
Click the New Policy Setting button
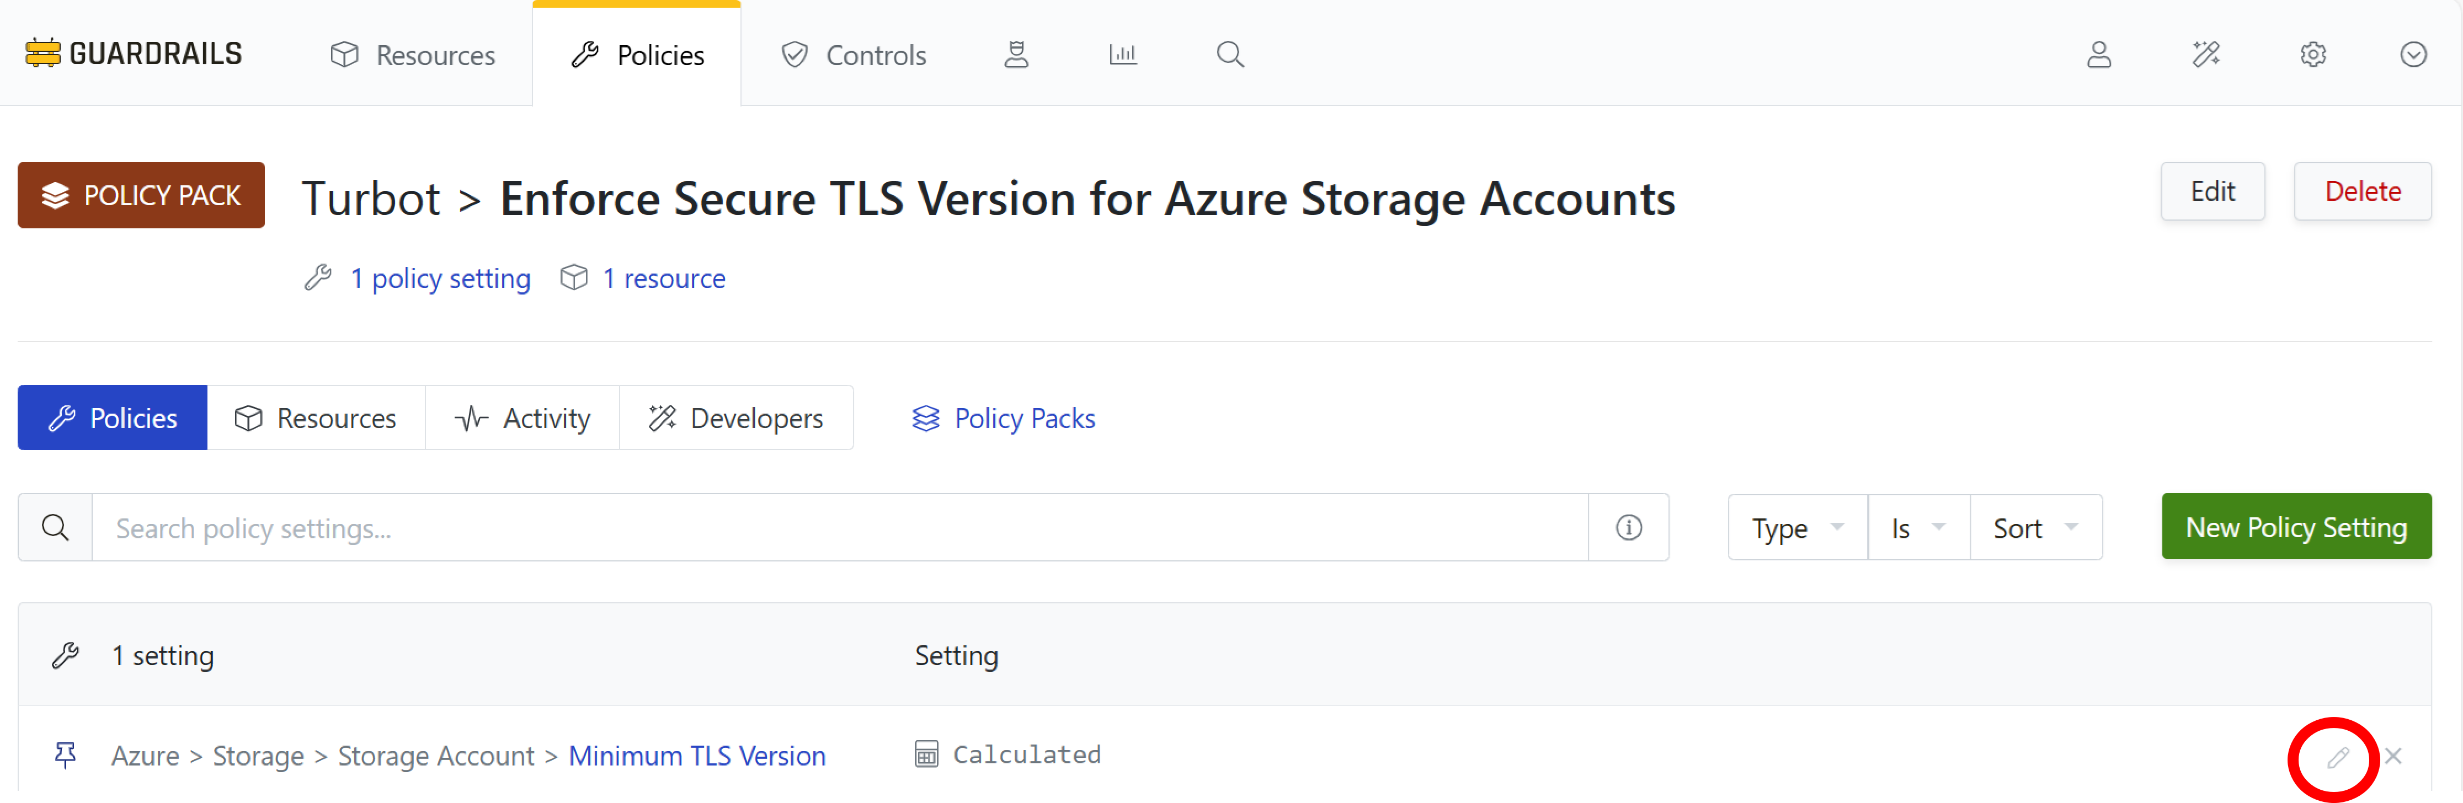point(2296,527)
